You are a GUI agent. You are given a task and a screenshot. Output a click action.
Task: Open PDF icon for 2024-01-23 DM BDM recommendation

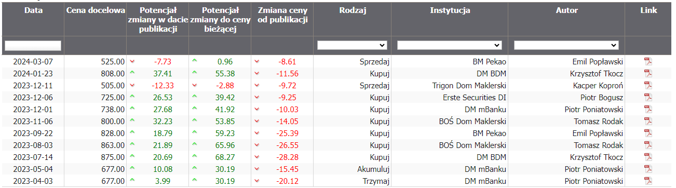[x=648, y=73]
